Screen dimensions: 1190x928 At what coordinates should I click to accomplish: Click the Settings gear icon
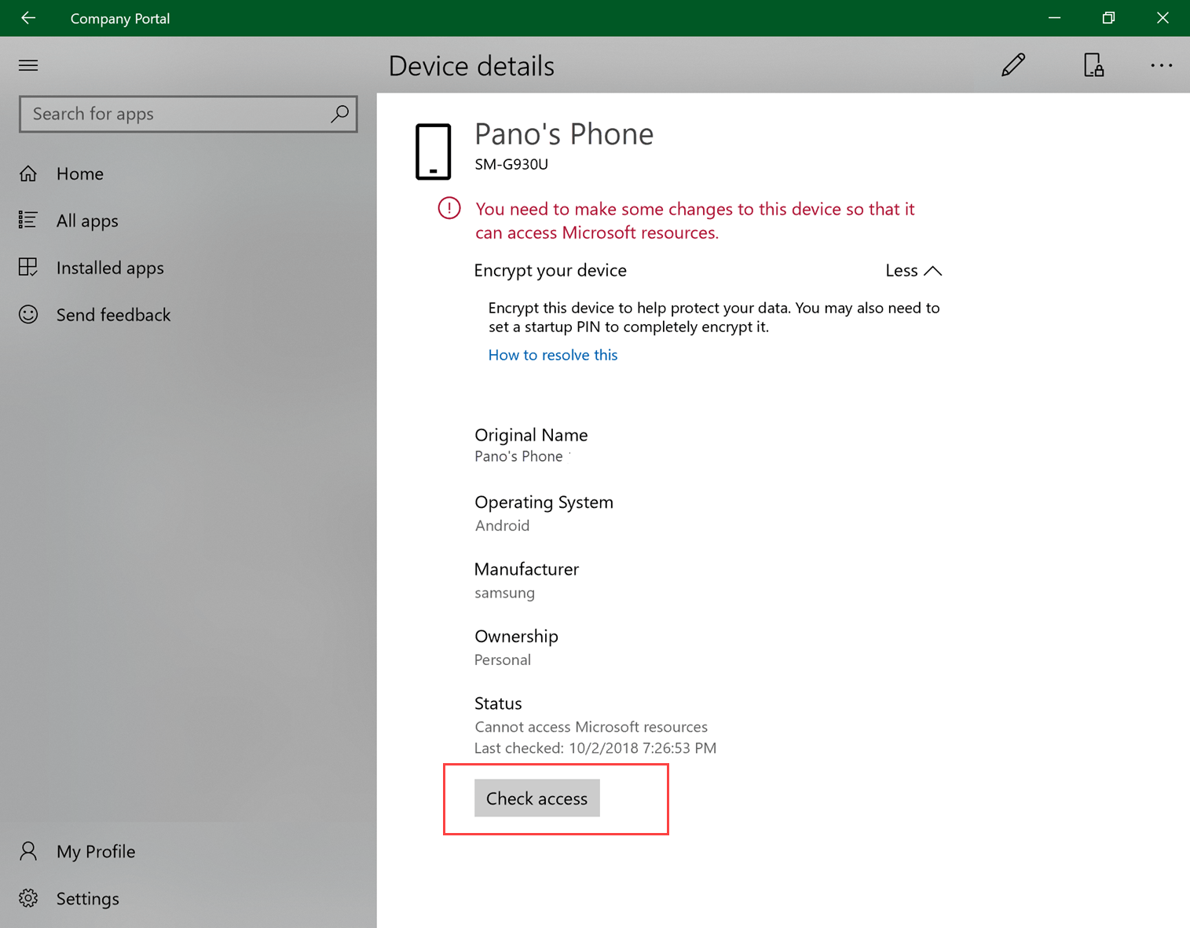click(27, 898)
